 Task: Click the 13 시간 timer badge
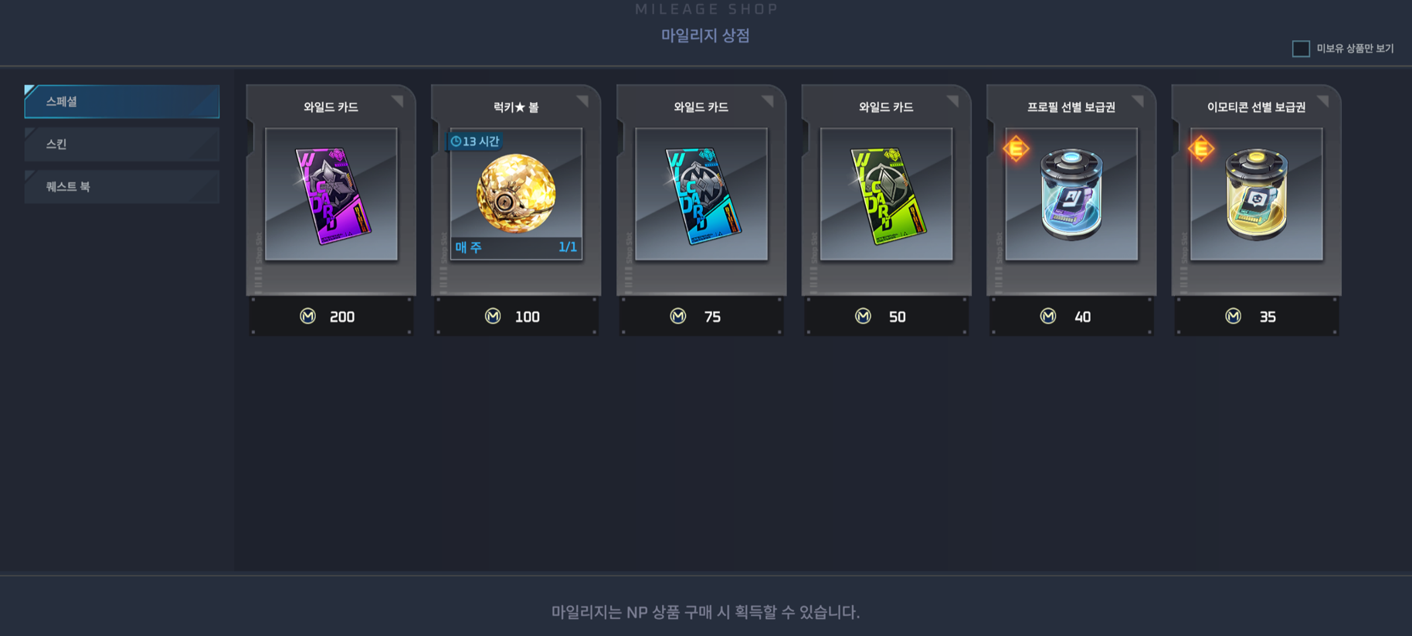[x=475, y=141]
